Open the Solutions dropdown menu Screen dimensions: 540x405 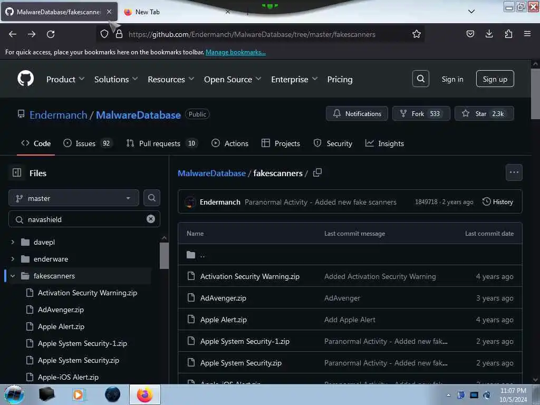tap(116, 79)
